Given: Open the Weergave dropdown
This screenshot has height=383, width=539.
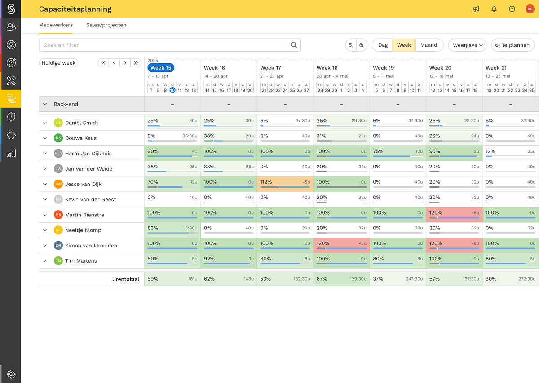Looking at the screenshot, I should coord(467,45).
